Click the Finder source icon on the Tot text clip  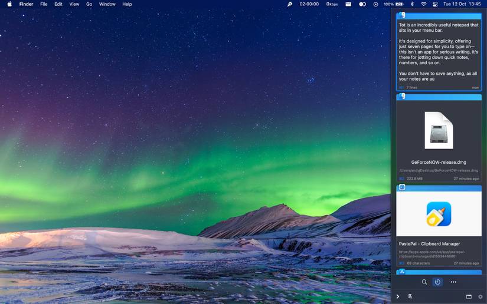(402, 15)
